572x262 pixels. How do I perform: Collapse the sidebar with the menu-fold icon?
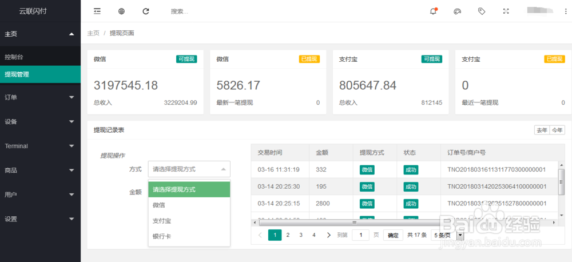click(97, 11)
